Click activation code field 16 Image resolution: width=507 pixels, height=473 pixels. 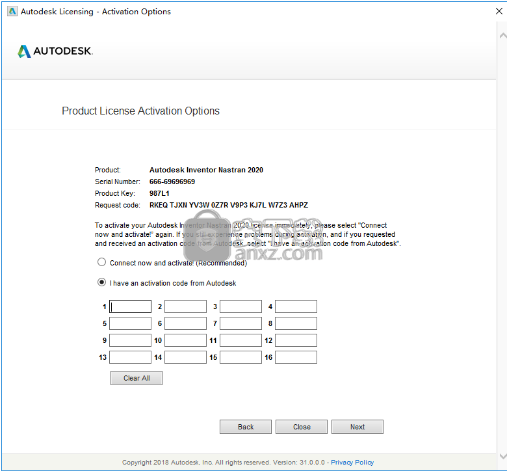pos(296,357)
